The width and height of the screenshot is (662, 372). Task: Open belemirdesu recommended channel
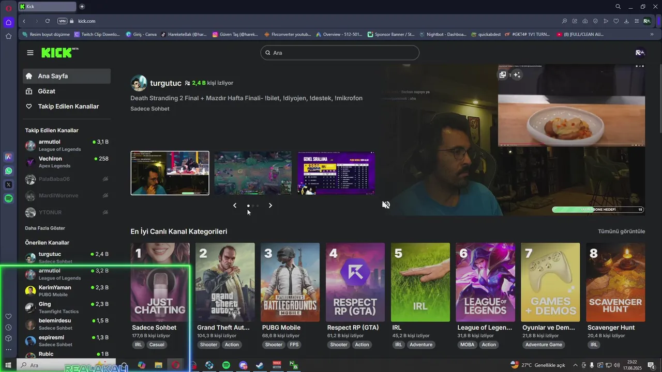[x=67, y=324]
